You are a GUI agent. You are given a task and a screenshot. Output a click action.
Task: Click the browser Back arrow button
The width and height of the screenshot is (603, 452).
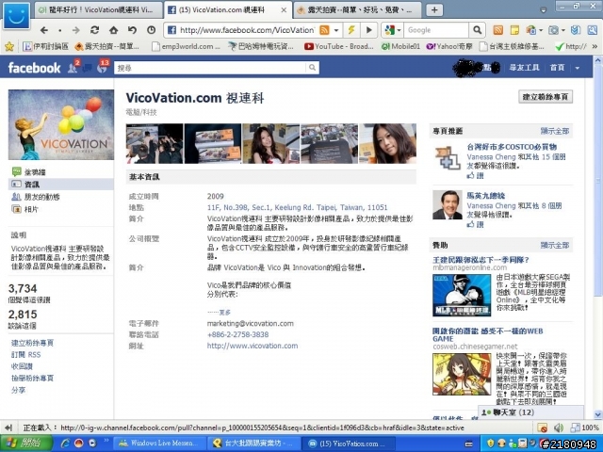click(x=44, y=30)
